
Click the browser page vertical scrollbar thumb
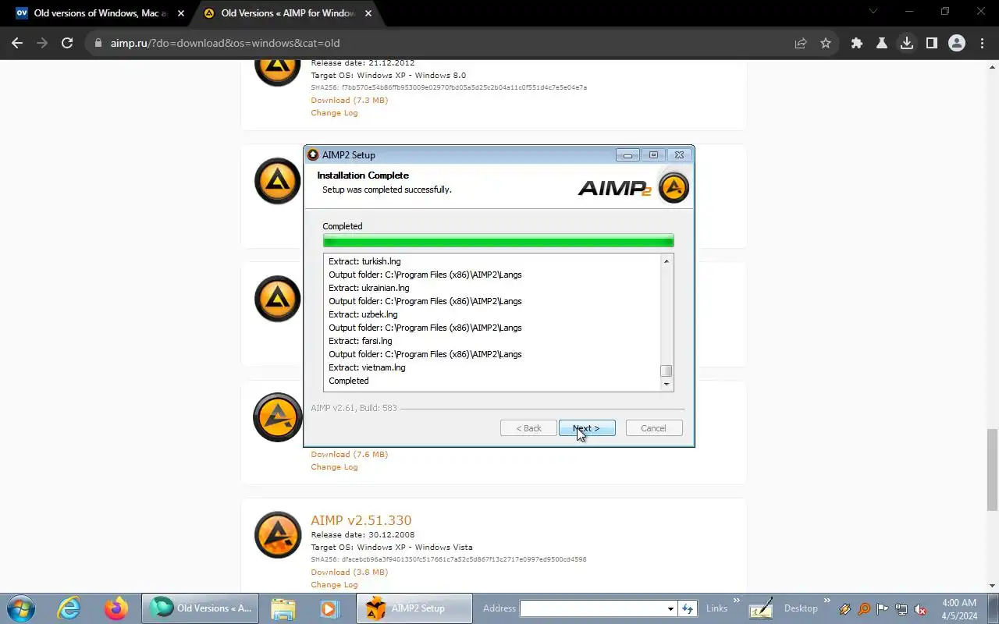[x=992, y=469]
